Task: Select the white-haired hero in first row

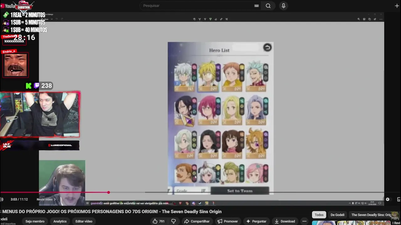Action: (x=185, y=77)
